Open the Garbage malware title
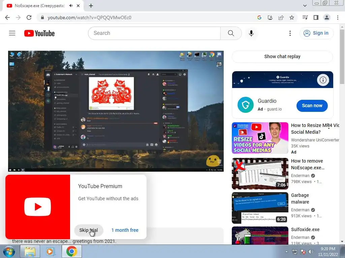Image resolution: width=345 pixels, height=258 pixels. pyautogui.click(x=300, y=199)
